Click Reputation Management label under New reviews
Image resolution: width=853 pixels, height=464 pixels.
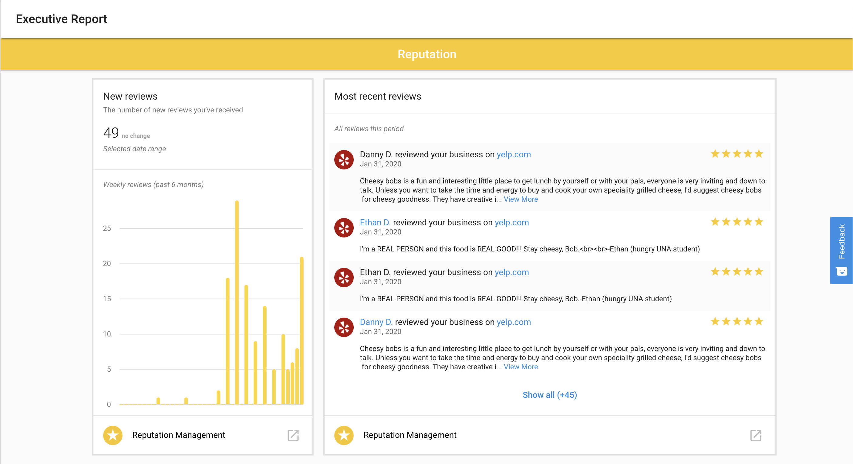(178, 435)
